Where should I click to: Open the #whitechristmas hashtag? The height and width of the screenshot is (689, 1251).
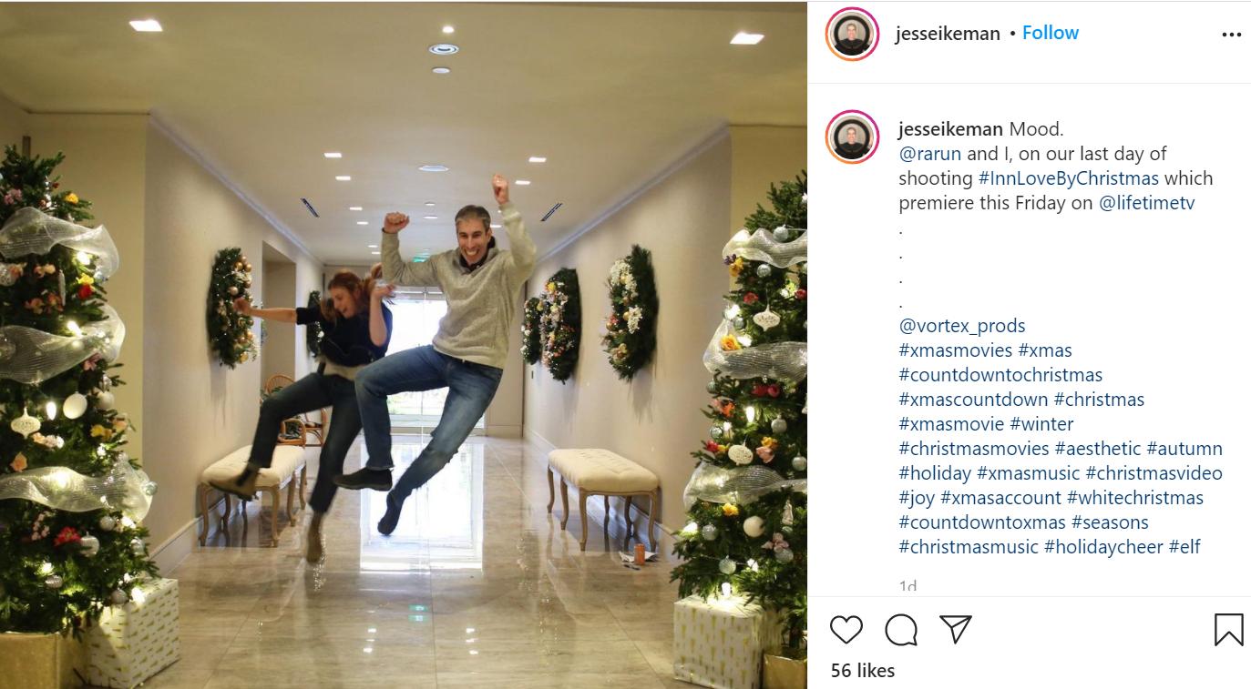1135,498
